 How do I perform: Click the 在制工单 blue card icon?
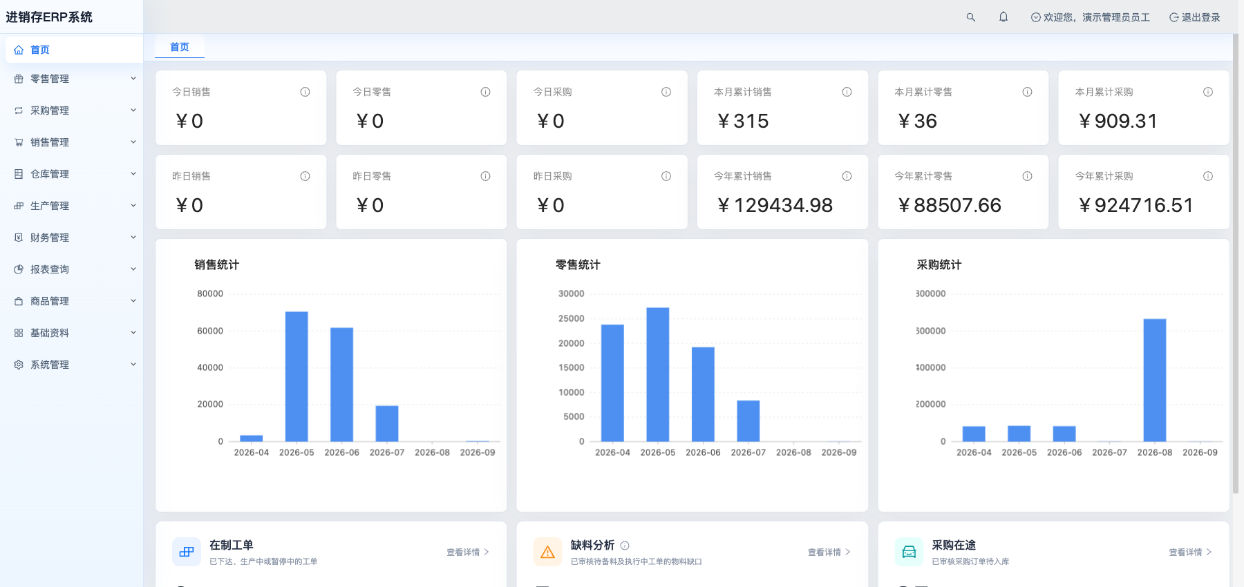tap(187, 552)
